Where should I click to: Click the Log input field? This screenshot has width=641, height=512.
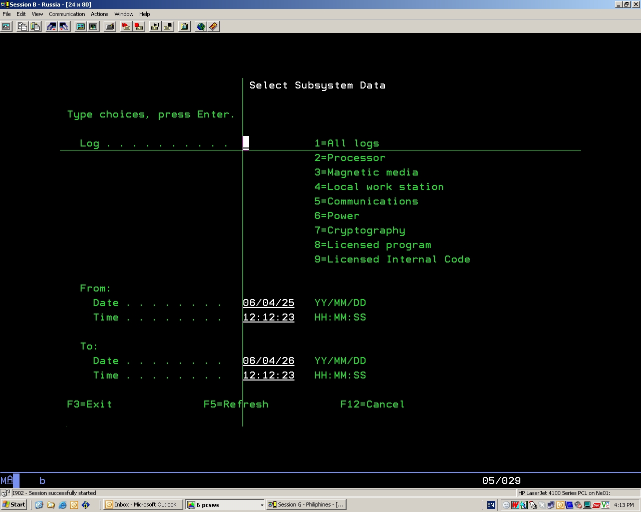246,143
